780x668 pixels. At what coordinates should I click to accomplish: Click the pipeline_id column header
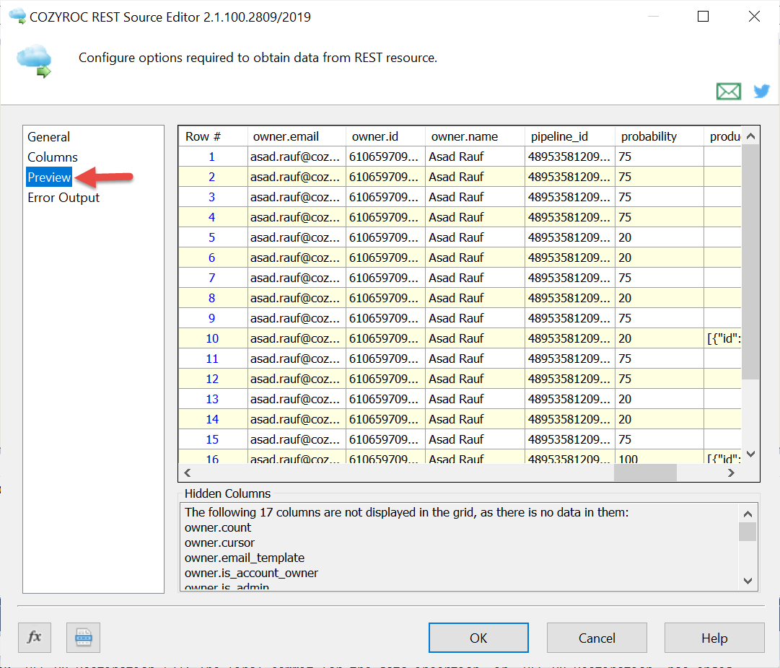[x=570, y=136]
